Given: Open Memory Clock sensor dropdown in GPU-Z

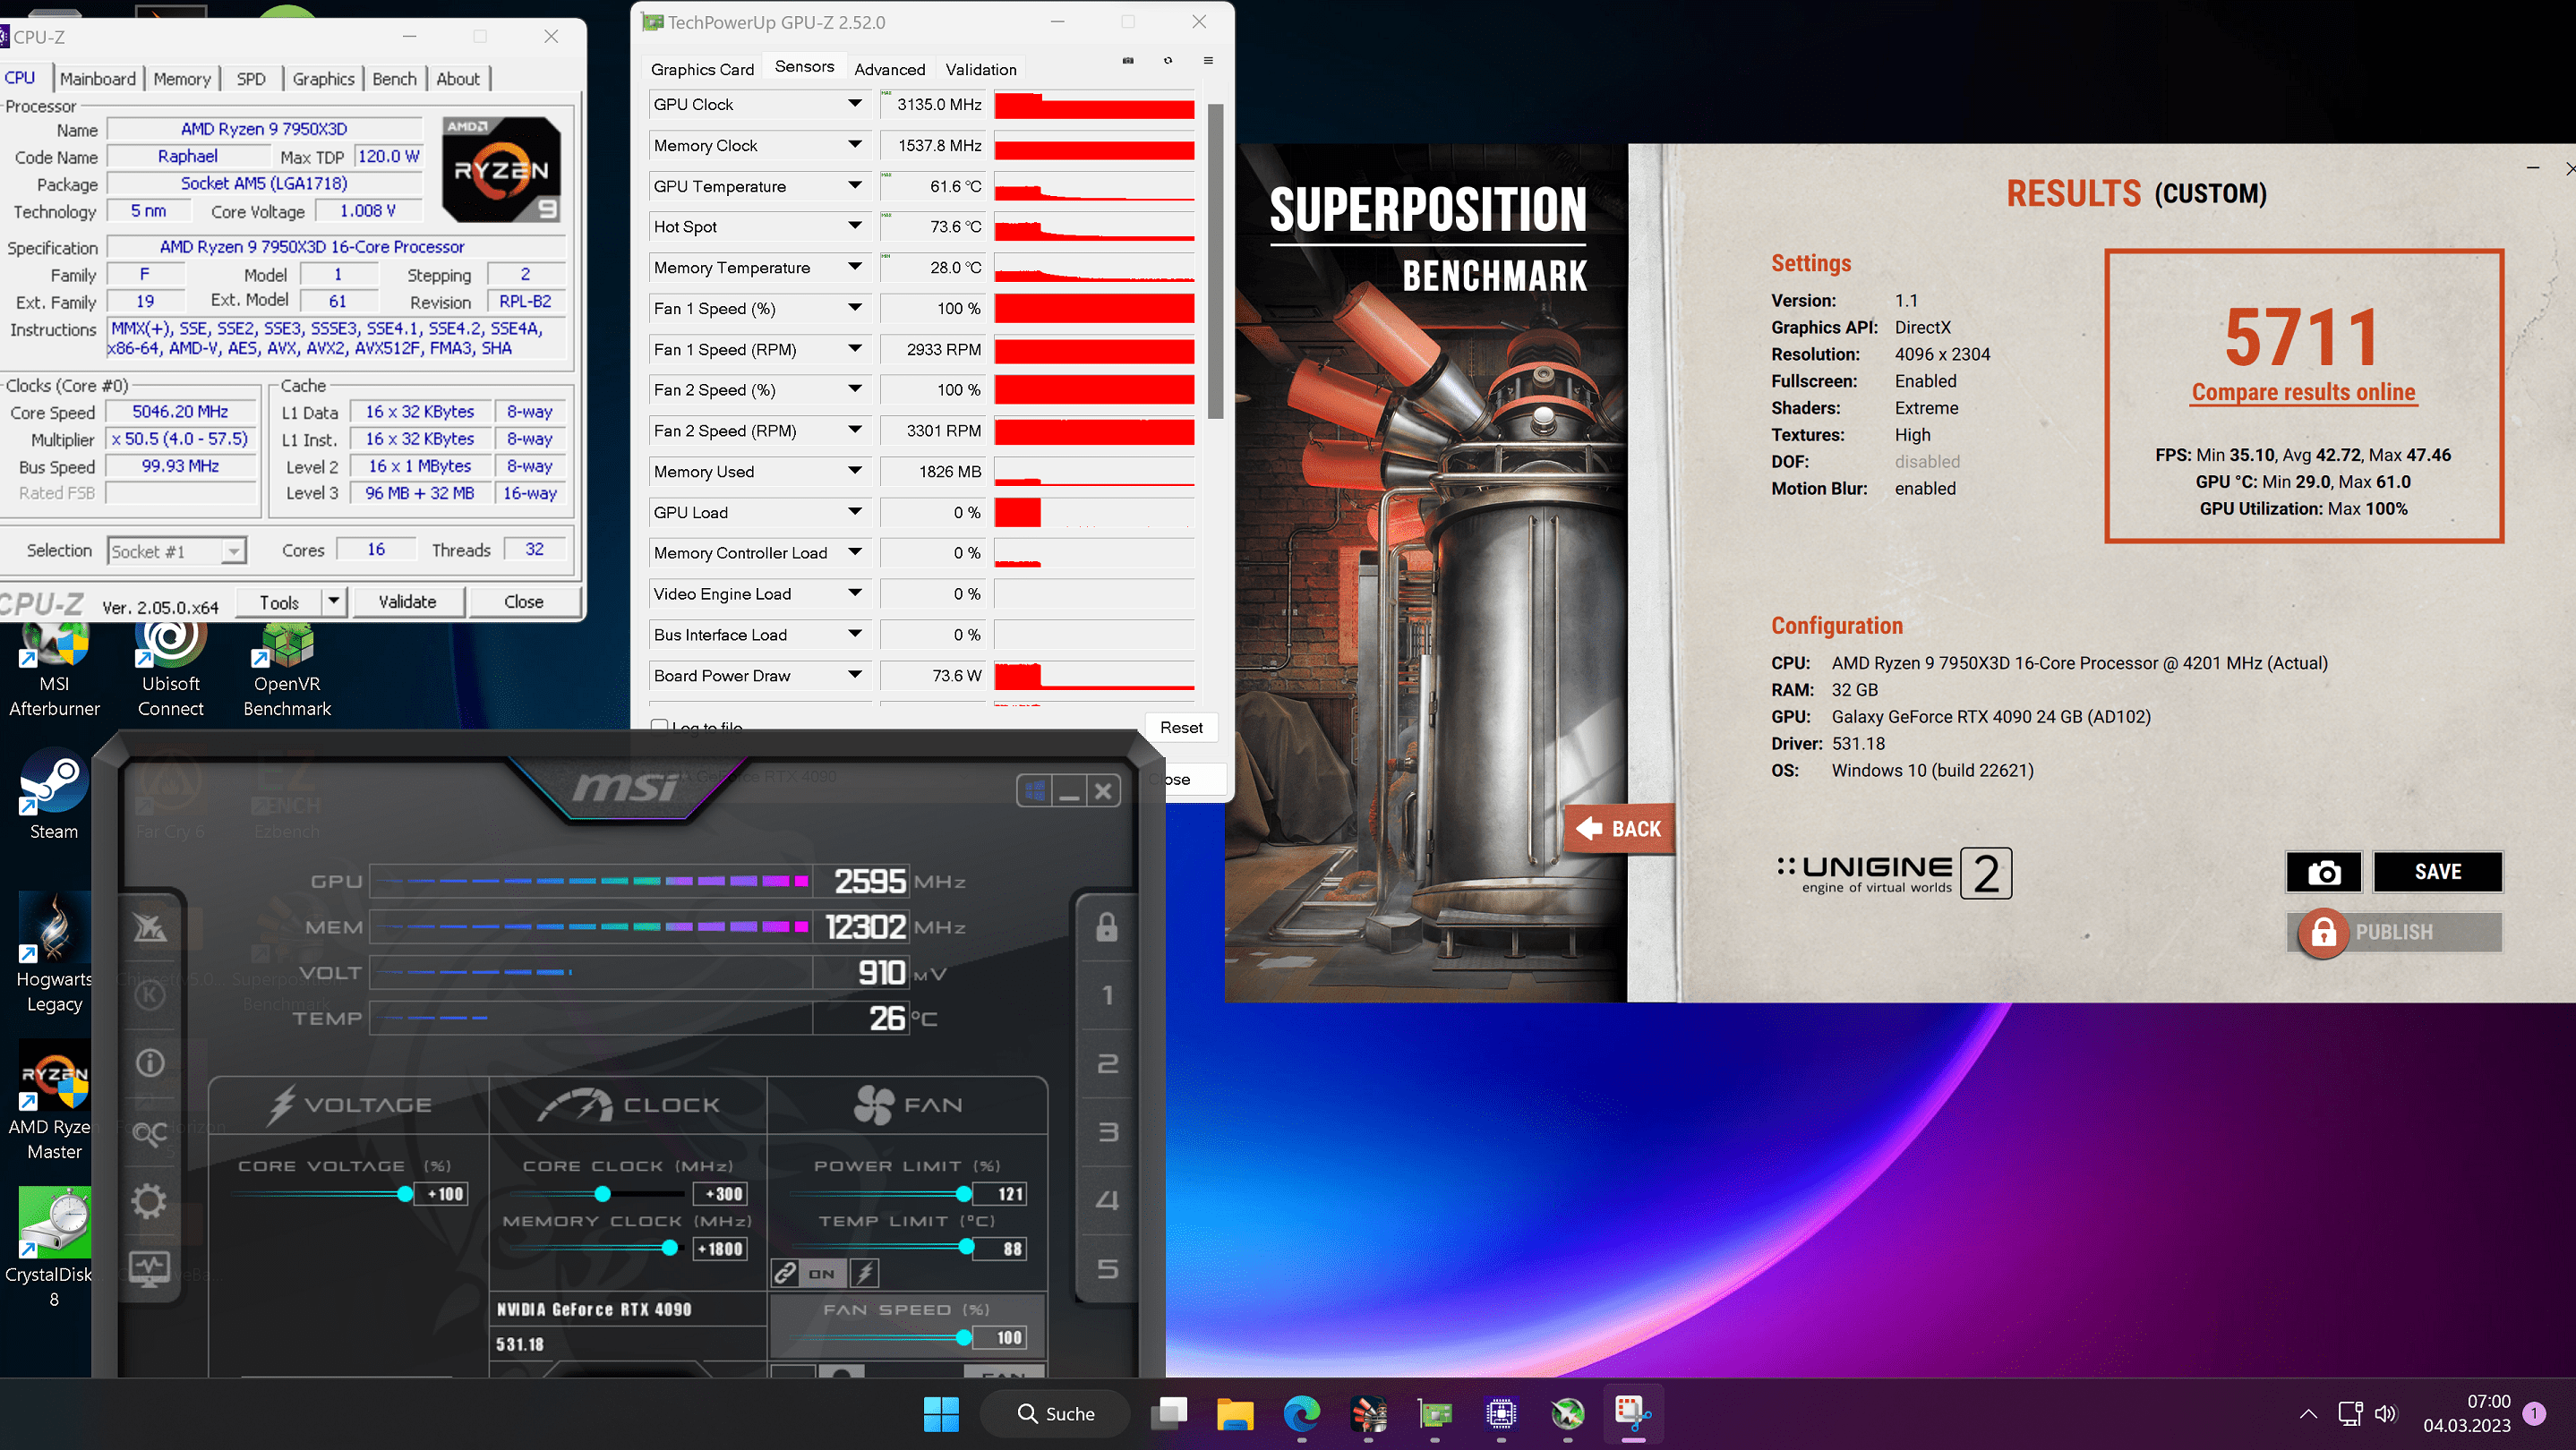Looking at the screenshot, I should (x=855, y=145).
